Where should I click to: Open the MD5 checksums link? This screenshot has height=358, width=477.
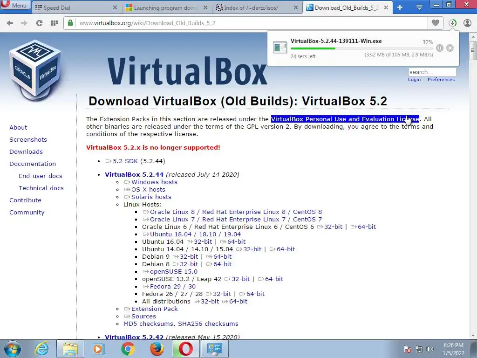pos(149,324)
